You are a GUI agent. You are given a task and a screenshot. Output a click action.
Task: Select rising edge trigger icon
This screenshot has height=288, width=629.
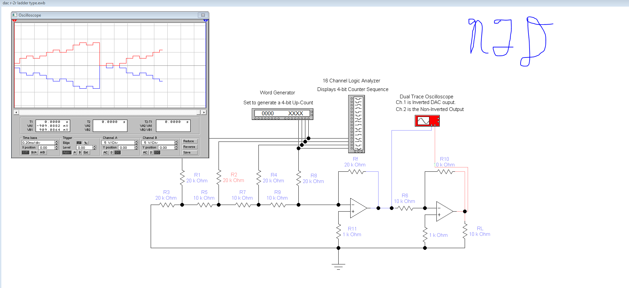79,143
